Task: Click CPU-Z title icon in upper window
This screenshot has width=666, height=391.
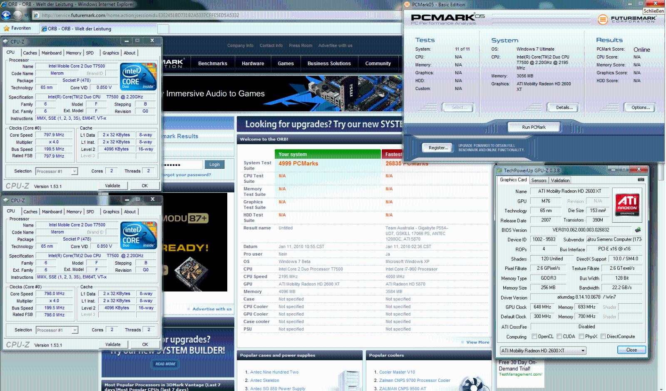Action: 6,42
